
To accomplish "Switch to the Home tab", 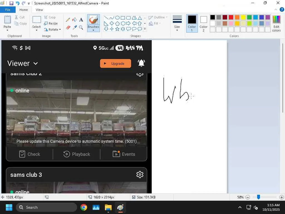I will [x=24, y=10].
